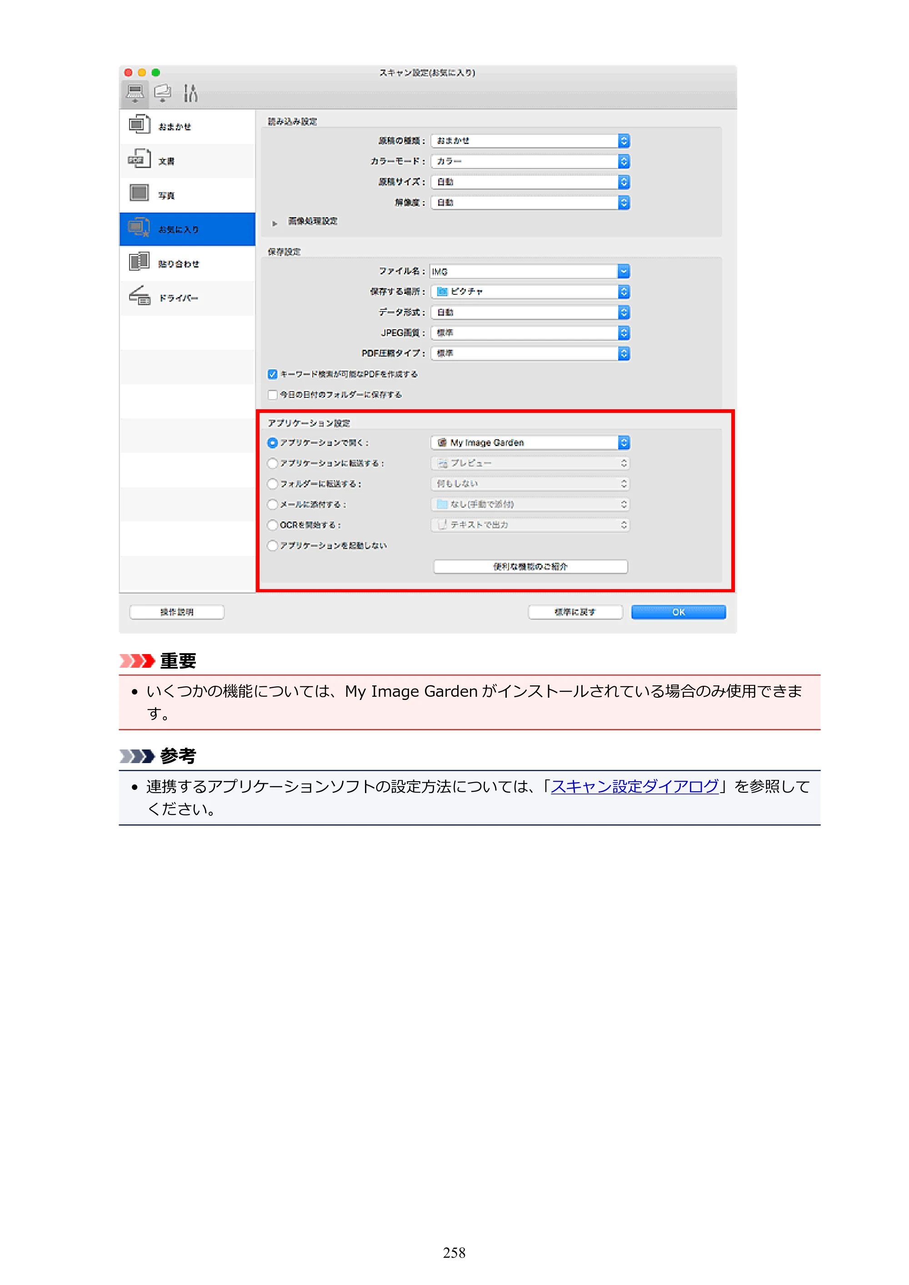Open the PDF圧縮タイプ dropdown
909x1285 pixels.
530,354
